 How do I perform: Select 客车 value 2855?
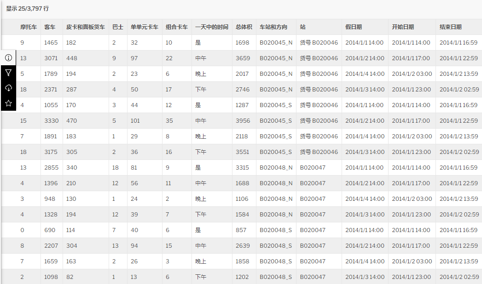point(51,168)
